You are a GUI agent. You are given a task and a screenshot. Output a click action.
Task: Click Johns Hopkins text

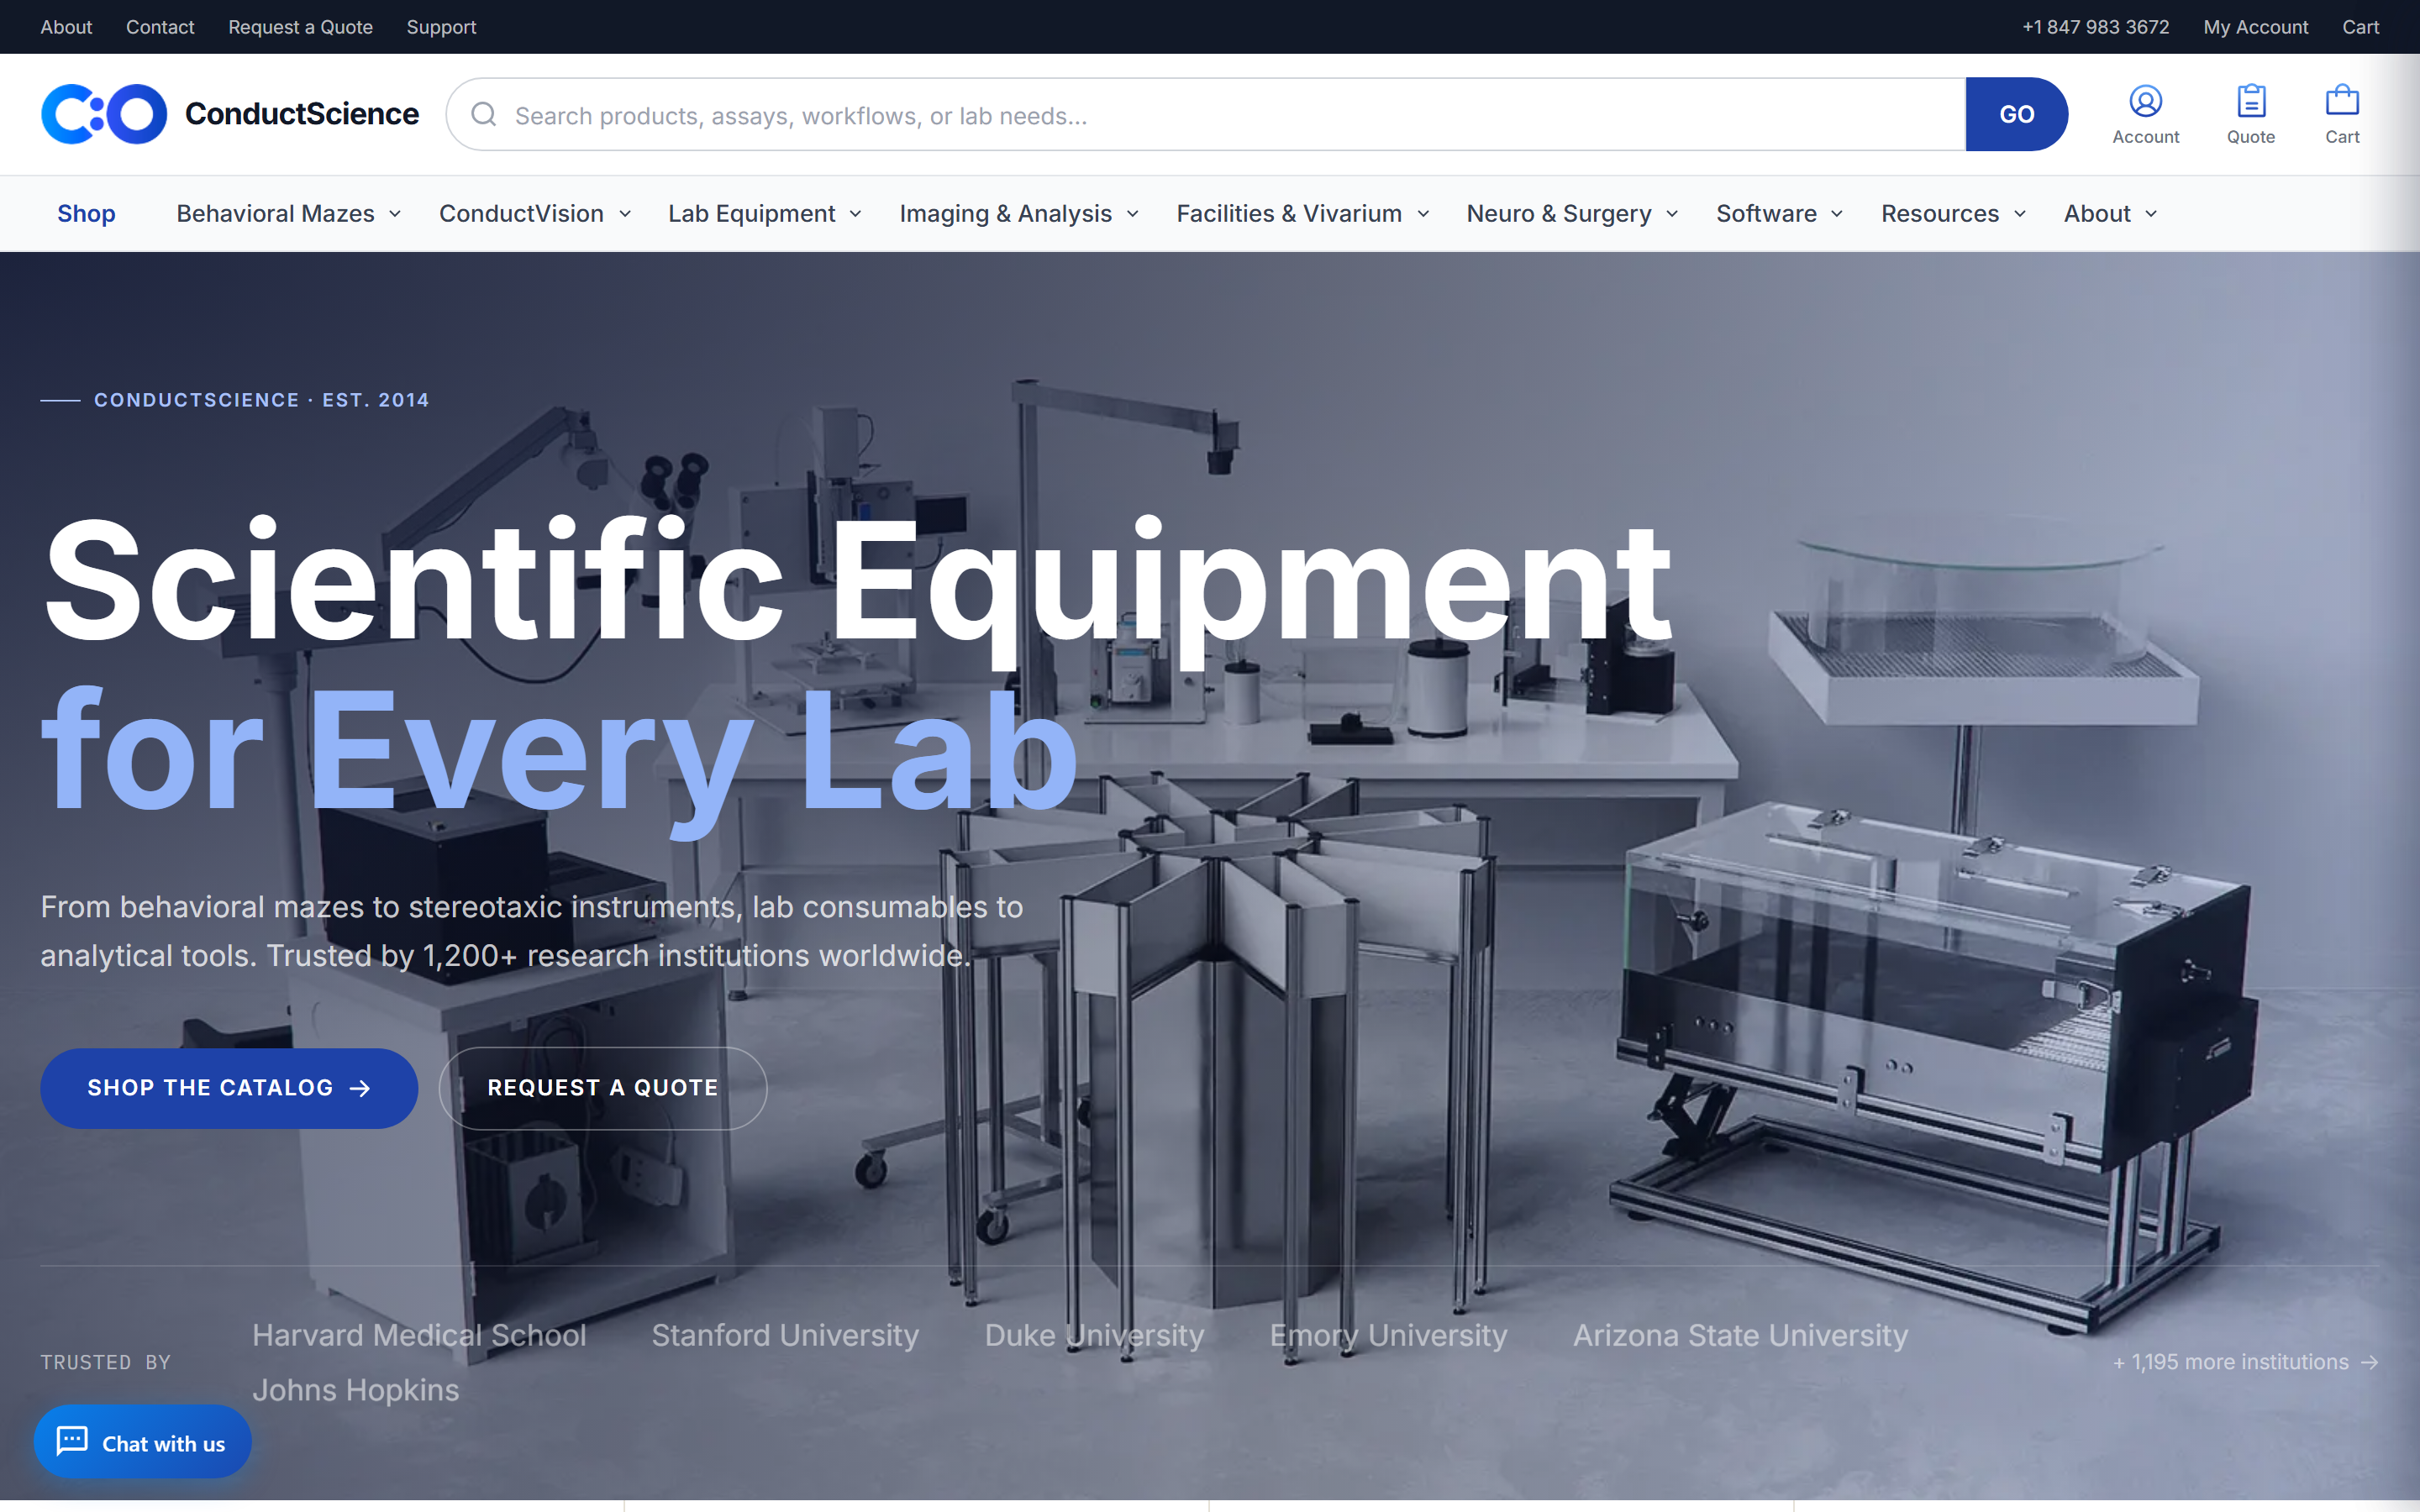click(355, 1390)
